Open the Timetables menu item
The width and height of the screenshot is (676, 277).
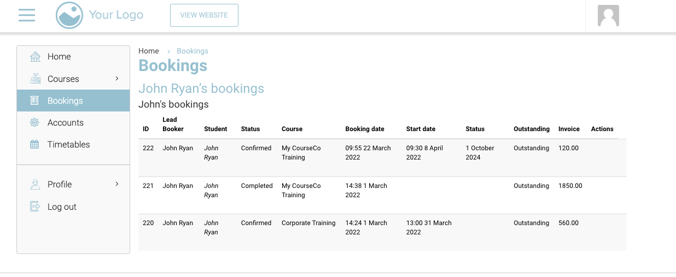click(68, 144)
